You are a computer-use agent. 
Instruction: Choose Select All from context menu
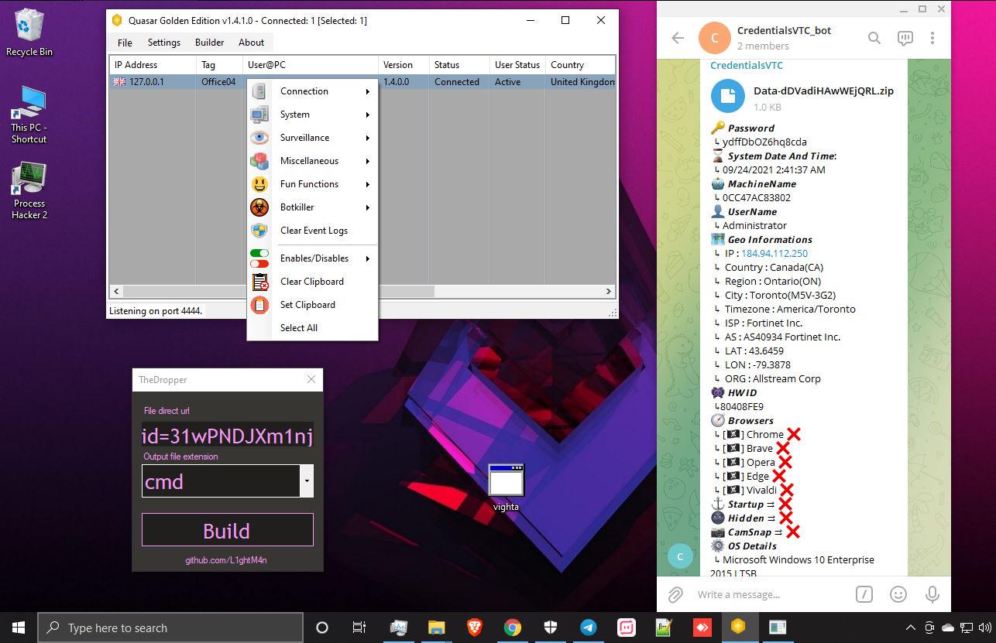(299, 328)
